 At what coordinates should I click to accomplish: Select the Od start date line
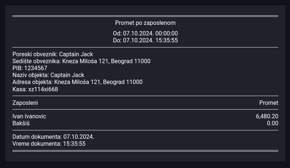point(145,34)
